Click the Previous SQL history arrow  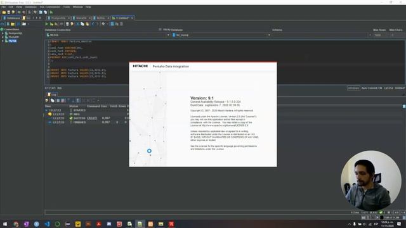pyautogui.click(x=93, y=24)
